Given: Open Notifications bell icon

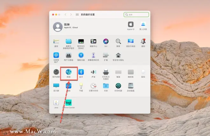Looking at the screenshot, I should (143, 41).
